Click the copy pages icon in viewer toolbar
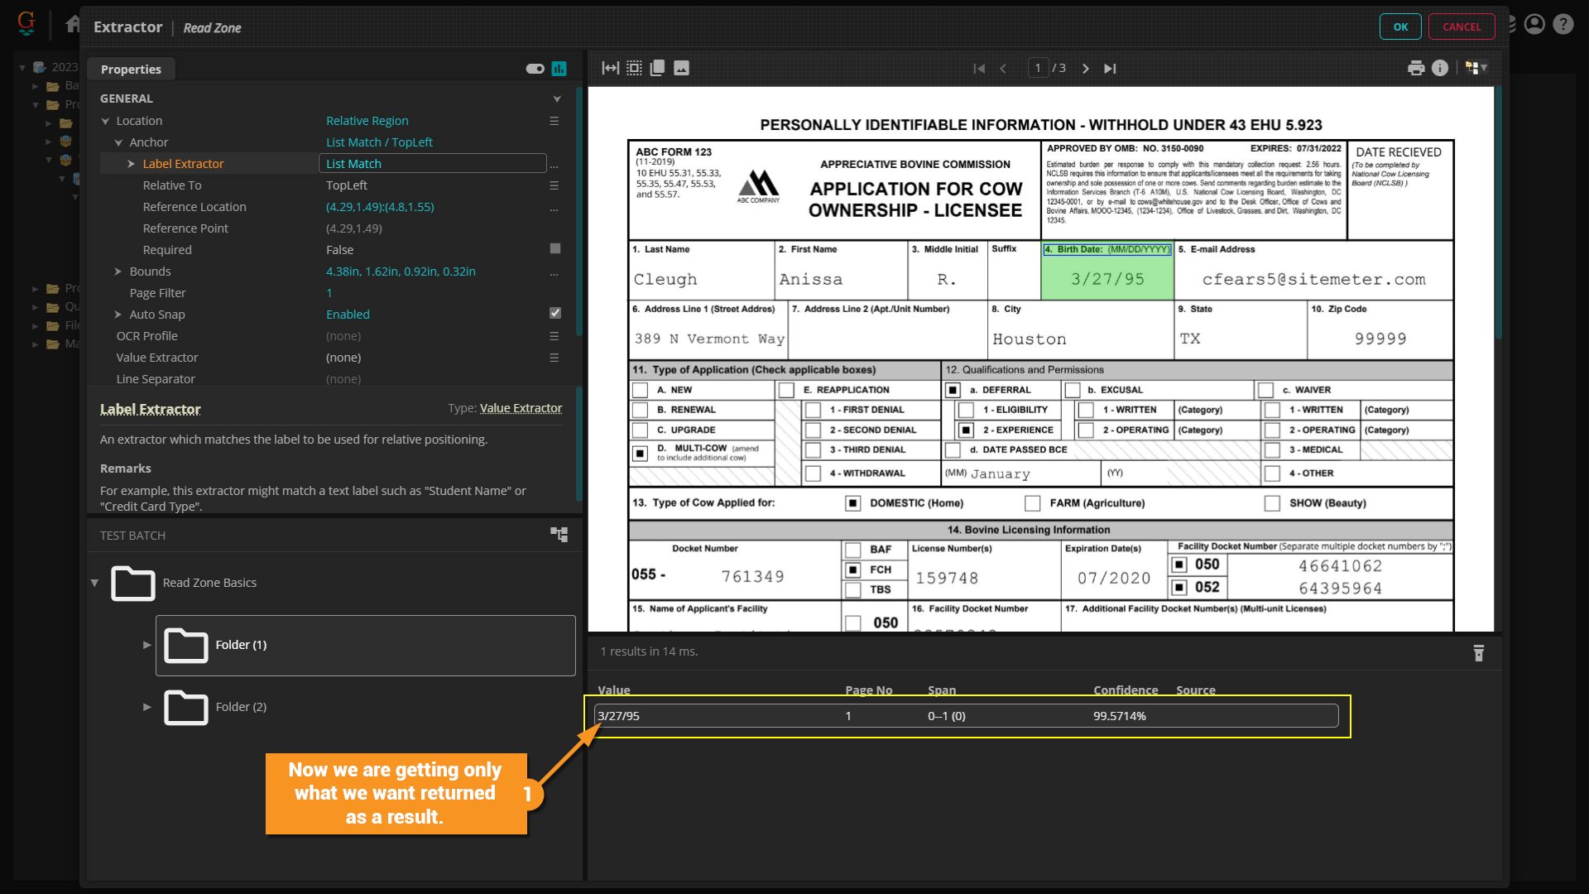Screen dimensions: 1589x894 658,69
